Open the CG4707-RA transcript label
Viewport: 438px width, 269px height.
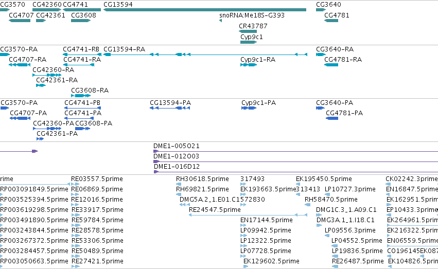27,60
